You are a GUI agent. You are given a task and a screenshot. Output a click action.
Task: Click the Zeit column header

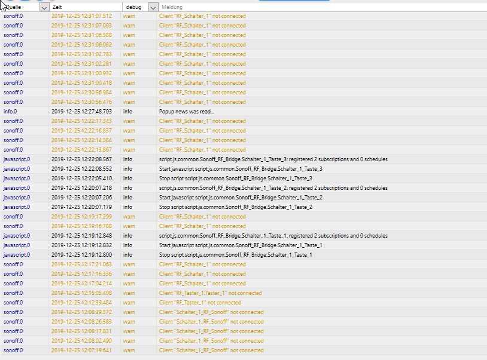[x=85, y=7]
